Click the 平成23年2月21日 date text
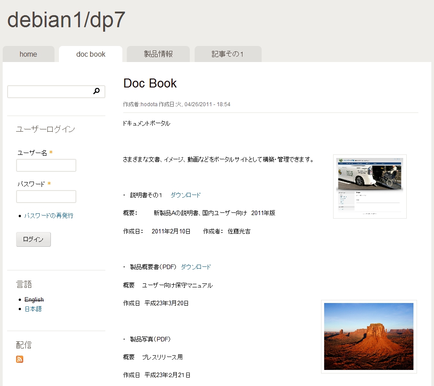This screenshot has width=434, height=386. 167,375
